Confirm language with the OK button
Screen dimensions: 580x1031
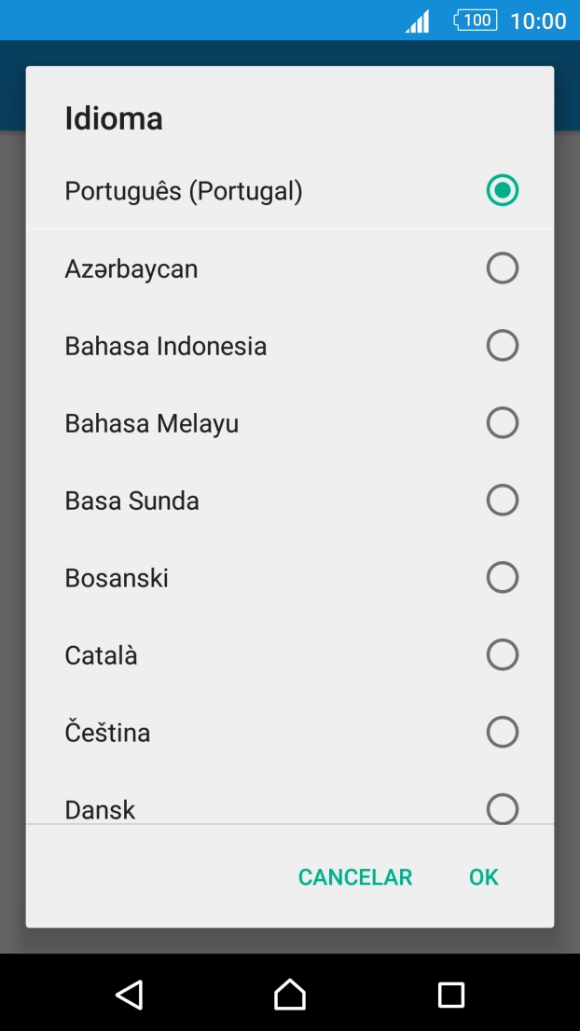(x=484, y=877)
